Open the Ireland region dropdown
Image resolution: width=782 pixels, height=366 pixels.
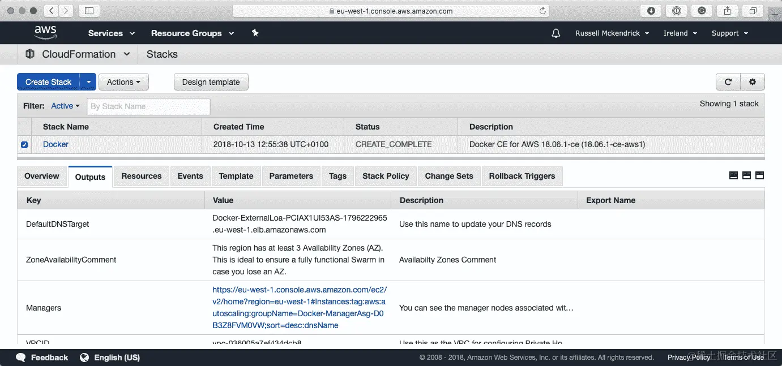680,33
